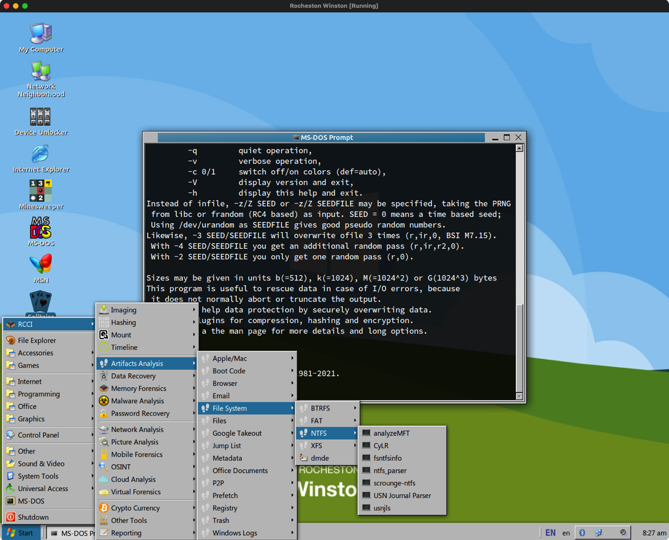Open Network Neighborhood on the desktop

tap(41, 73)
